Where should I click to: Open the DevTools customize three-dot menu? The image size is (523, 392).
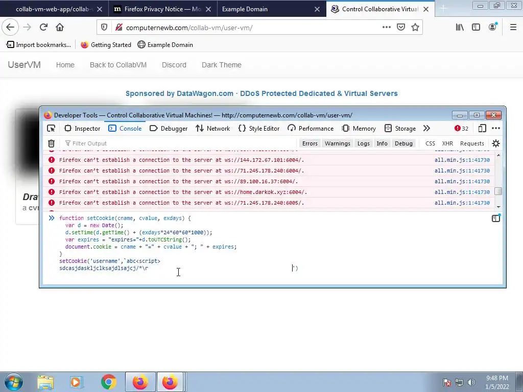[496, 128]
